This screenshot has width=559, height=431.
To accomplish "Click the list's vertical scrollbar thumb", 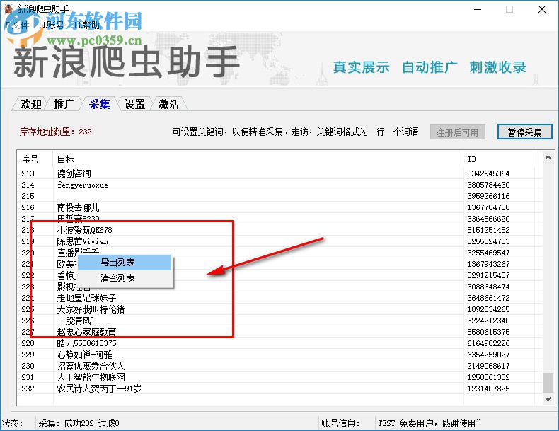I will tap(548, 382).
